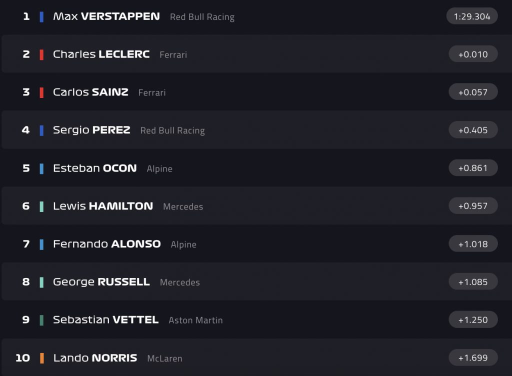512x376 pixels.
Task: Select Lando Norris in tenth place
Action: 95,358
